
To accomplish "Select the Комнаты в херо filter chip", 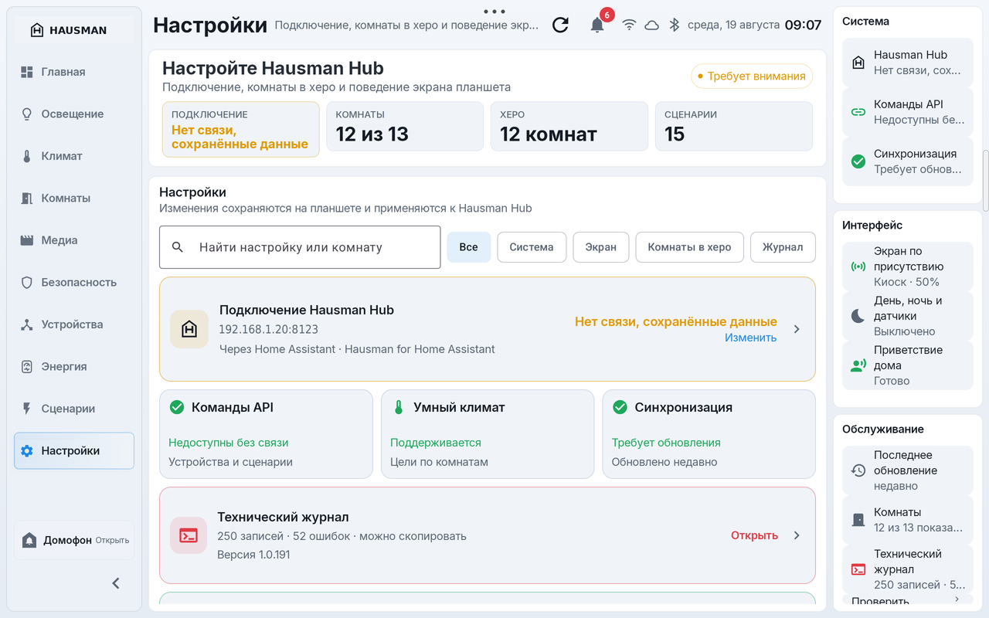I will click(689, 247).
